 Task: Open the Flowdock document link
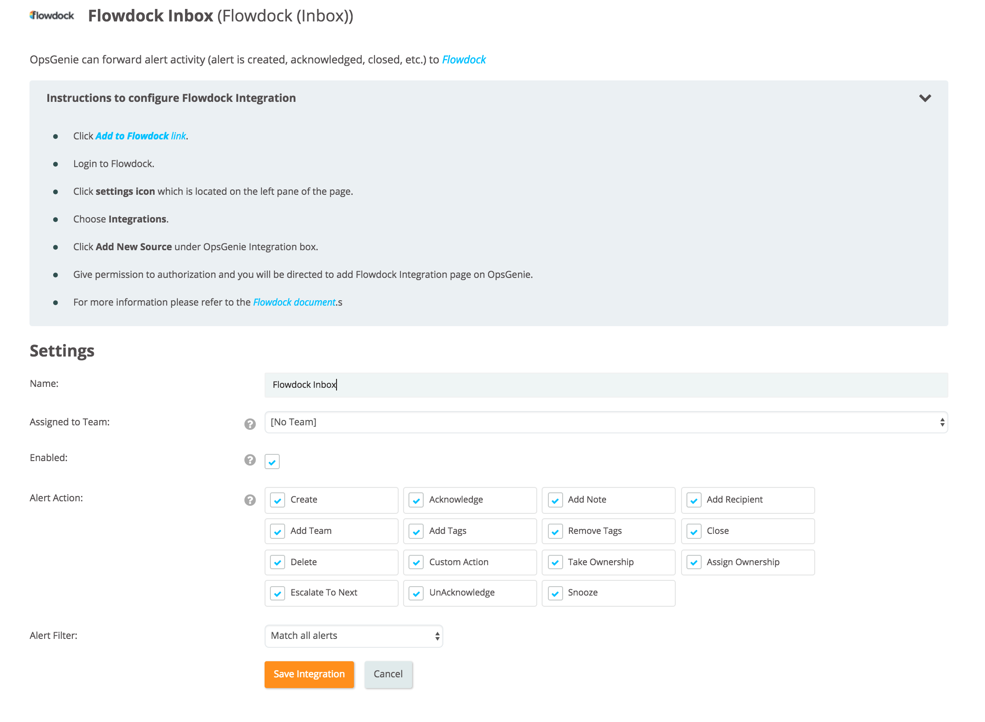(x=294, y=302)
